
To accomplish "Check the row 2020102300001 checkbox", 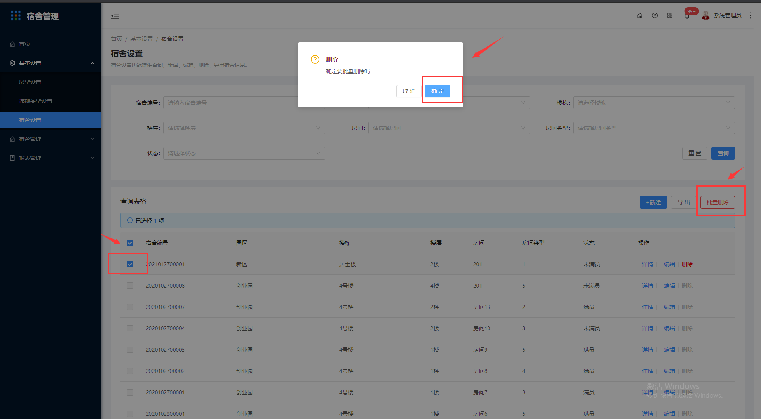I will pyautogui.click(x=130, y=414).
